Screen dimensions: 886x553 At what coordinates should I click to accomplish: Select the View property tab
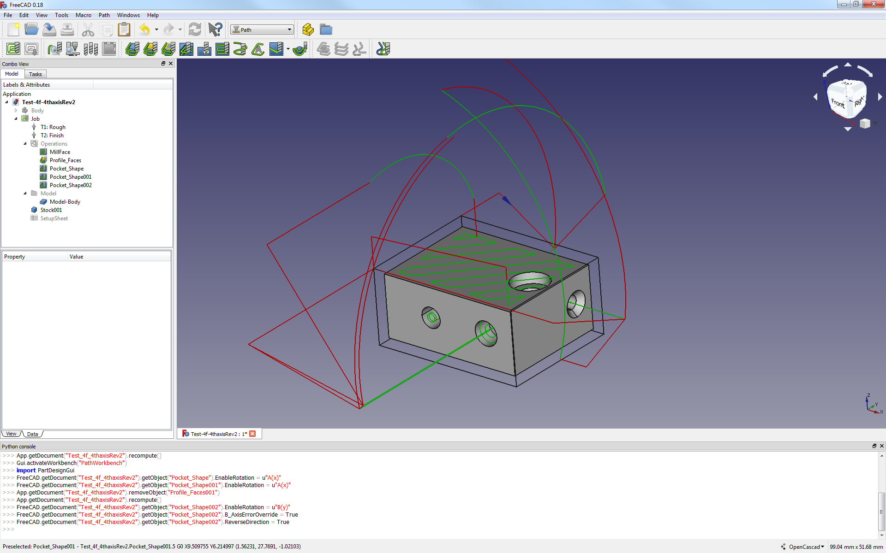click(x=11, y=434)
